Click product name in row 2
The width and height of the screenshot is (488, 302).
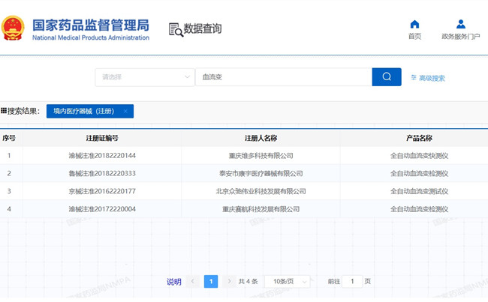(419, 173)
